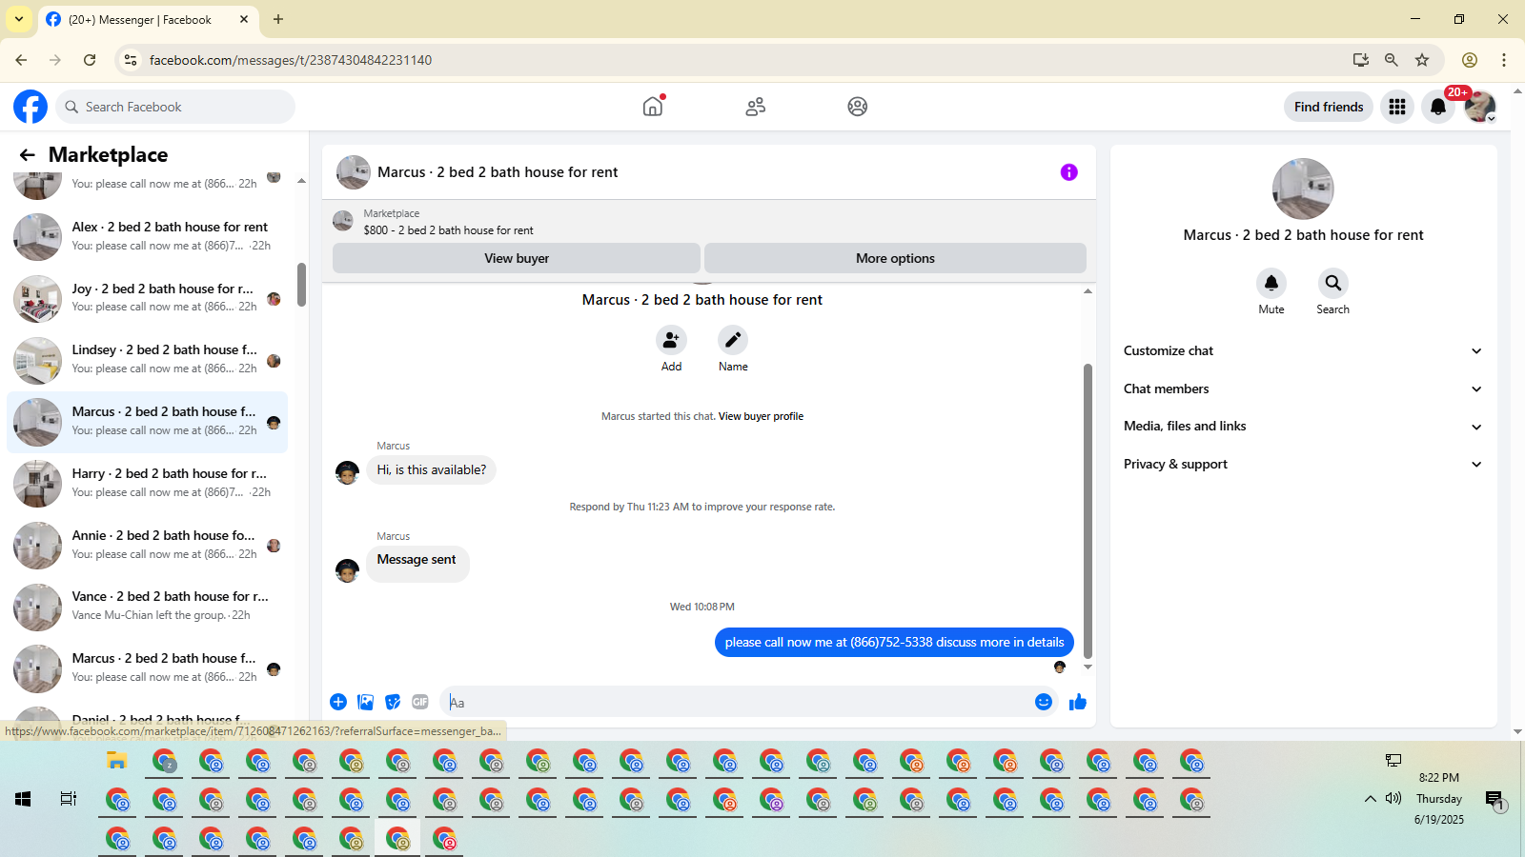Screen dimensions: 1525x857
Task: Open Alex 2 bed 2 bath conversation
Action: (x=148, y=236)
